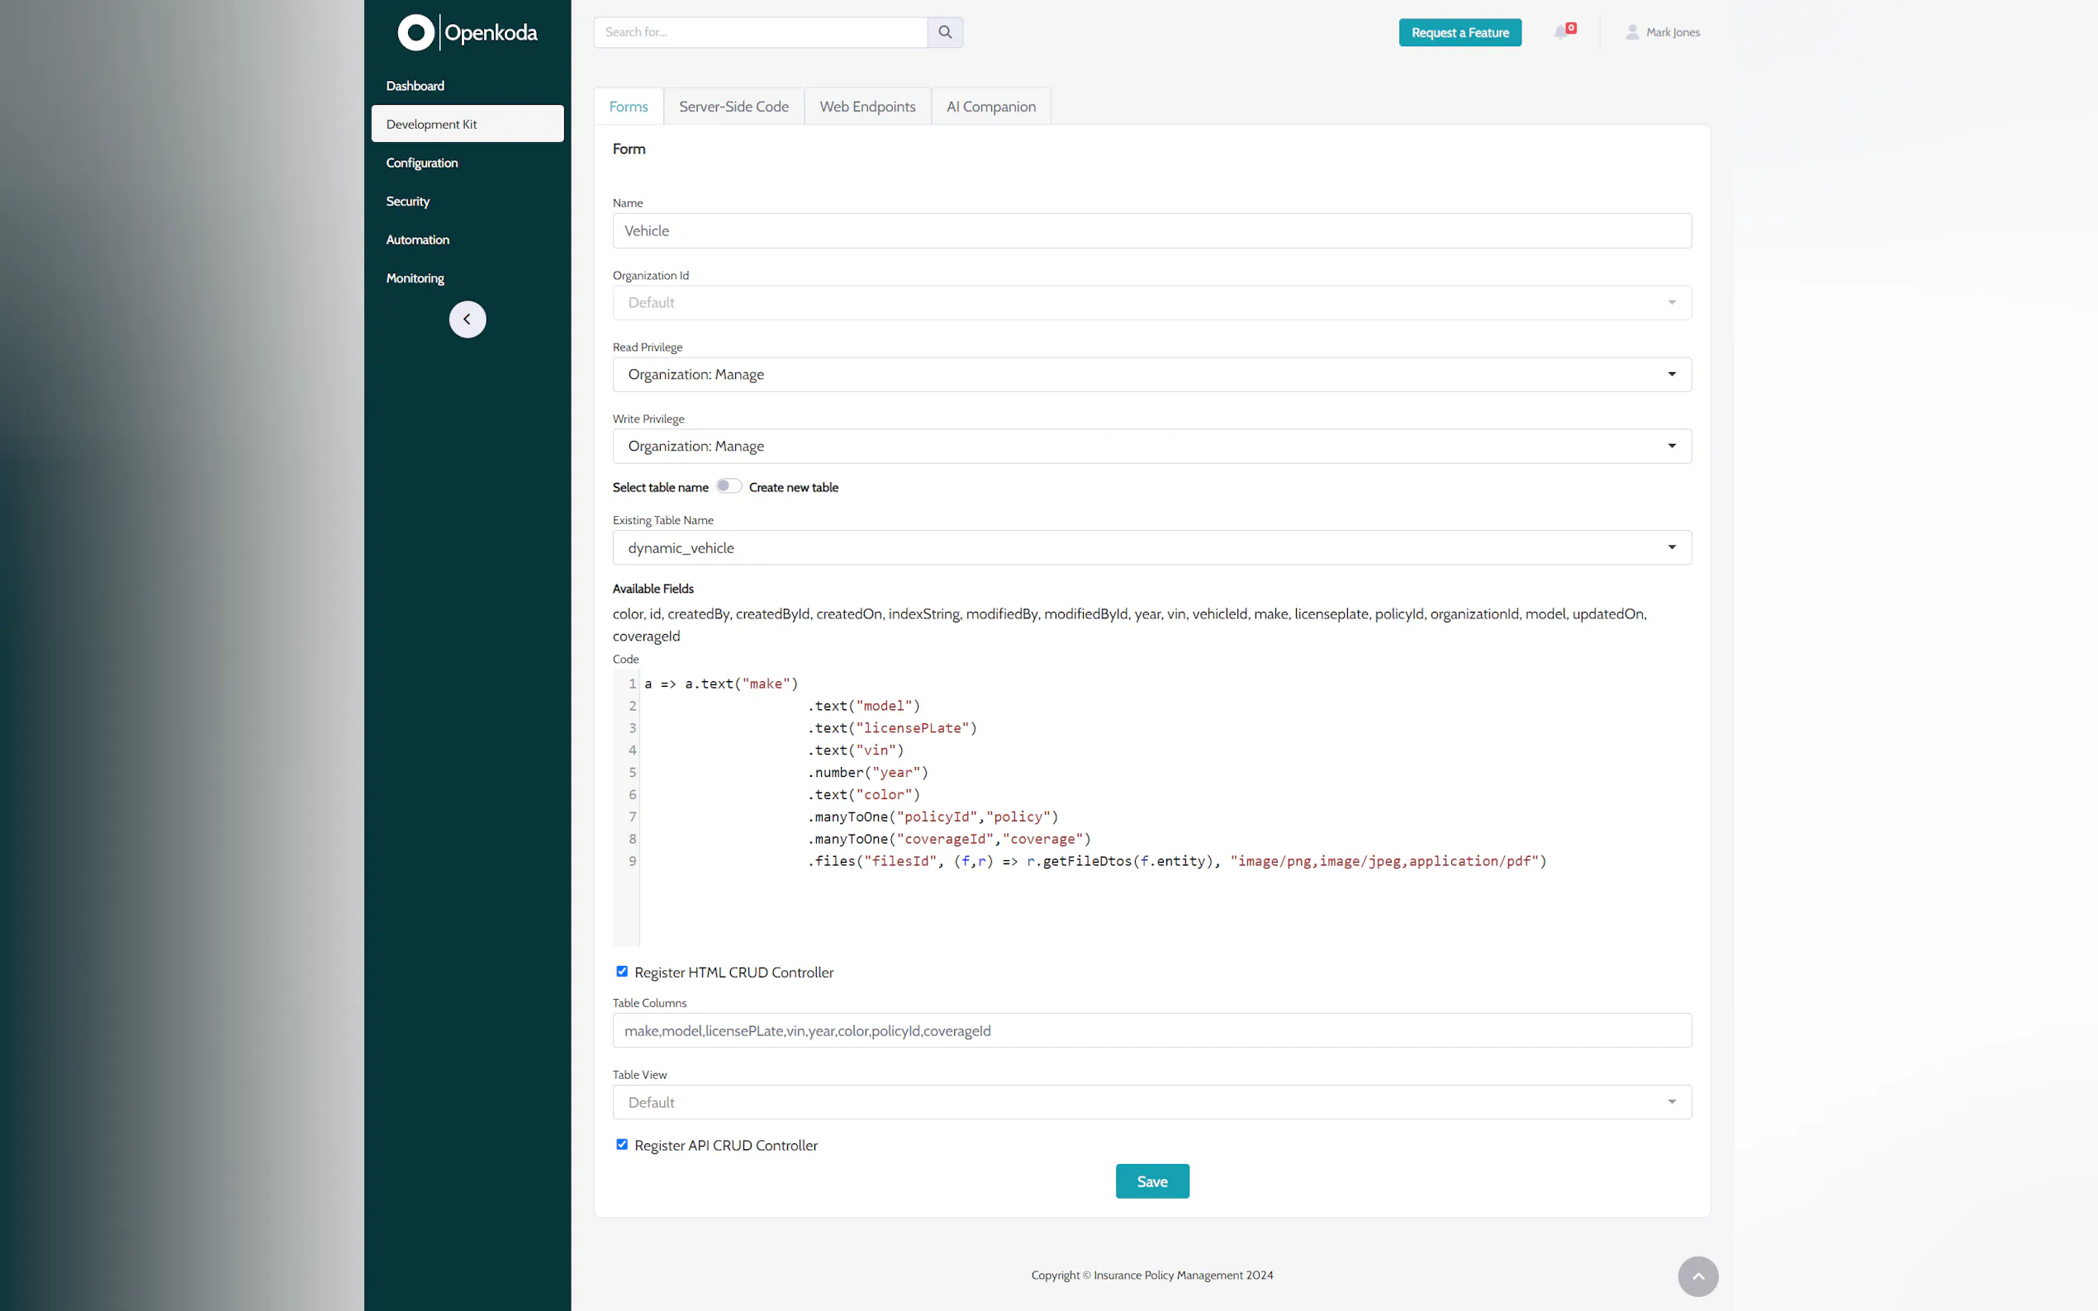
Task: Uncheck Register HTML CRUD Controller
Action: tap(622, 971)
